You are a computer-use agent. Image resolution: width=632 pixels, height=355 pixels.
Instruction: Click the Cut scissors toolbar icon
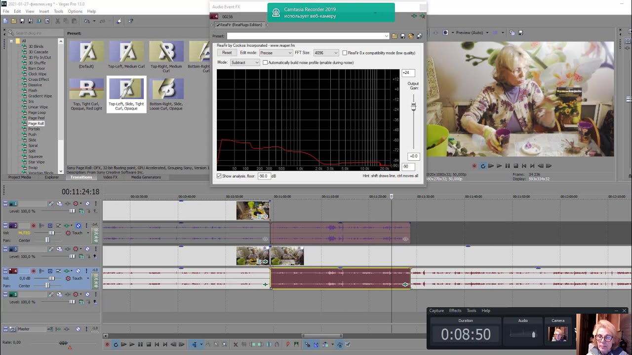[58, 21]
